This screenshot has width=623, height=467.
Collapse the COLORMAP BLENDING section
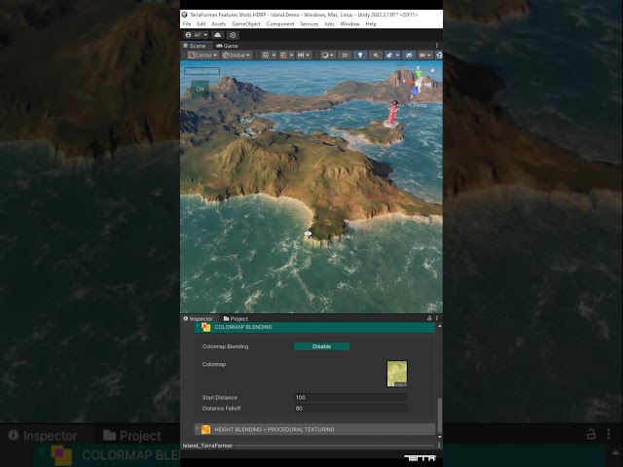[198, 327]
